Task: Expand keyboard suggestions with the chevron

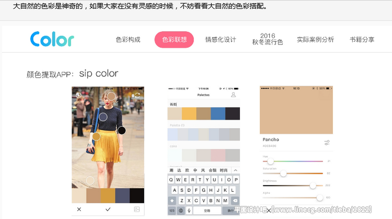Action: tap(236, 170)
